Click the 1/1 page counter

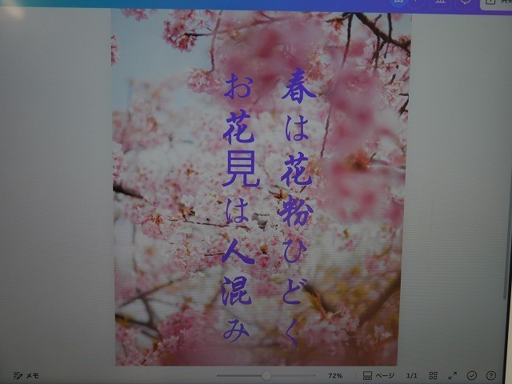(411, 375)
